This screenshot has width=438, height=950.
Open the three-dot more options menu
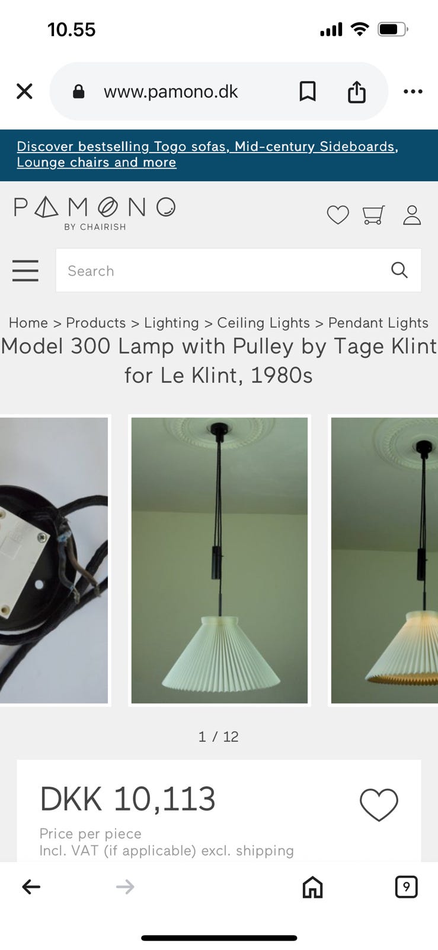click(413, 91)
